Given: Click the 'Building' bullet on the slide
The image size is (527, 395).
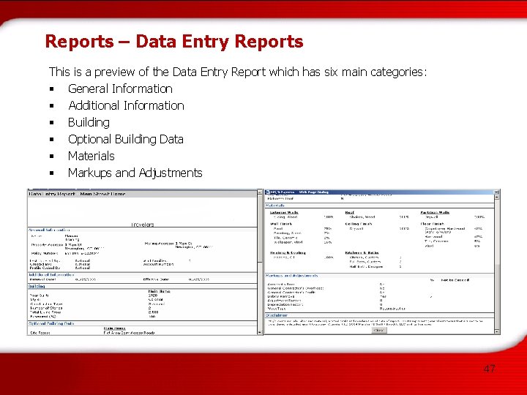Looking at the screenshot, I should coord(89,122).
